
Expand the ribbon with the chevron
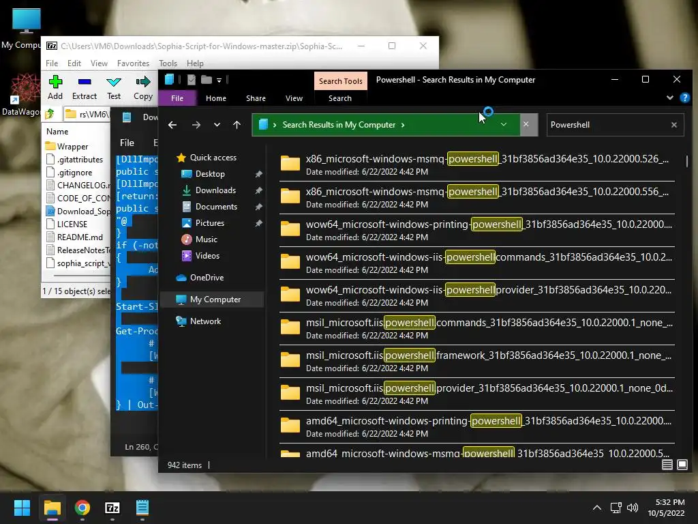[x=669, y=98]
